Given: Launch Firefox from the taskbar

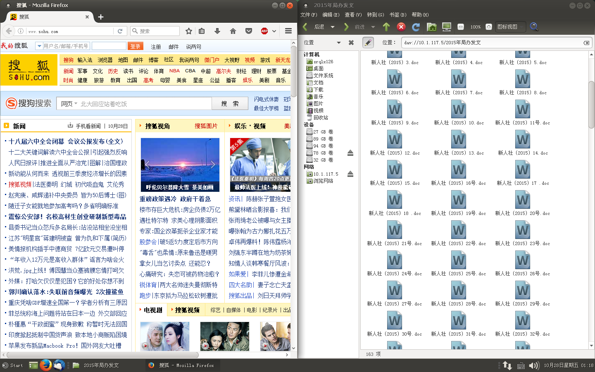Looking at the screenshot, I should 45,365.
